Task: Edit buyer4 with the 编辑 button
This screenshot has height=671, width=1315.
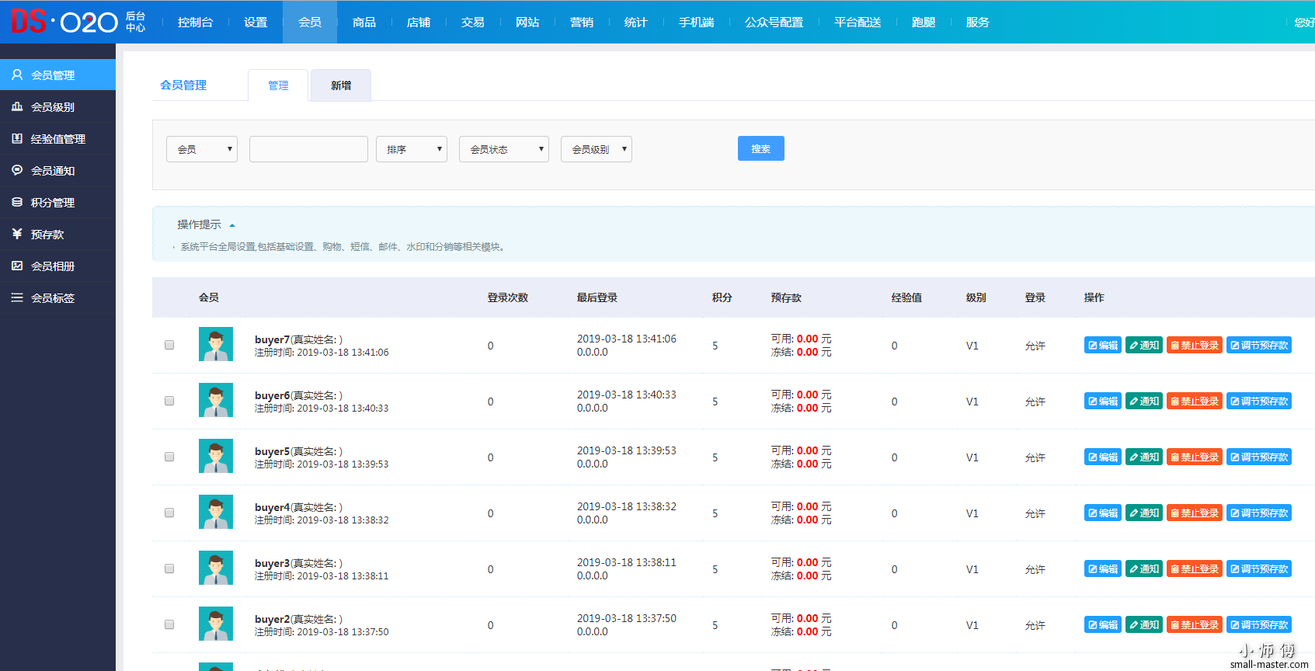Action: pos(1103,513)
